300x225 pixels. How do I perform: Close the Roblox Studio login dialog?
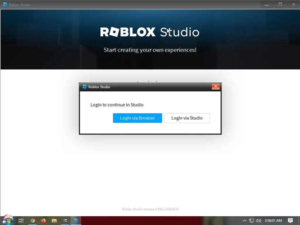point(216,86)
